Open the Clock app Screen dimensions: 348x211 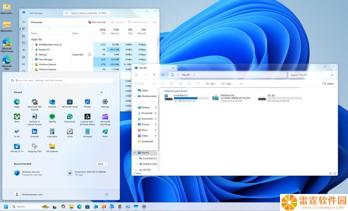tap(70, 133)
